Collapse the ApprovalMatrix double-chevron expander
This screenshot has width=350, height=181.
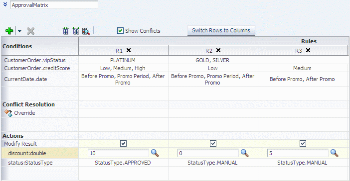pyautogui.click(x=5, y=4)
